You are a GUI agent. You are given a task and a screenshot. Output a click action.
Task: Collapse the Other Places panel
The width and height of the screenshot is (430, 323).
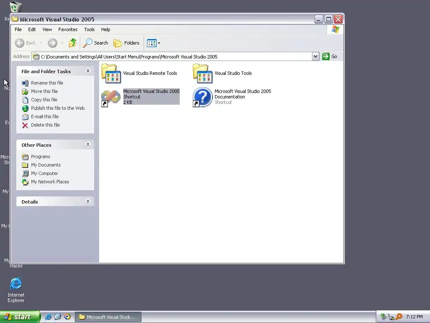click(88, 145)
